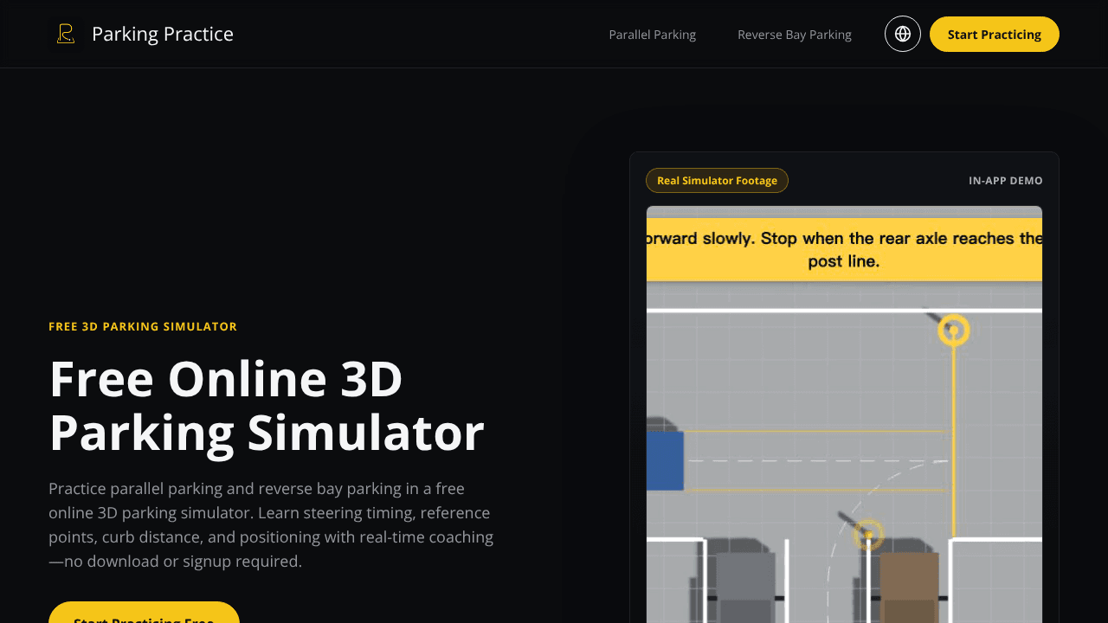This screenshot has height=623, width=1108.
Task: Click Start Practicing in header
Action: [x=995, y=34]
